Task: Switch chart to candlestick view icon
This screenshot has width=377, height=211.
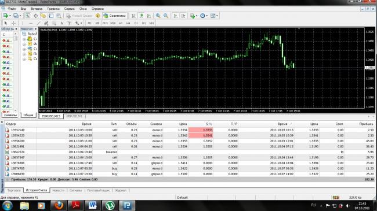Action: [x=142, y=16]
